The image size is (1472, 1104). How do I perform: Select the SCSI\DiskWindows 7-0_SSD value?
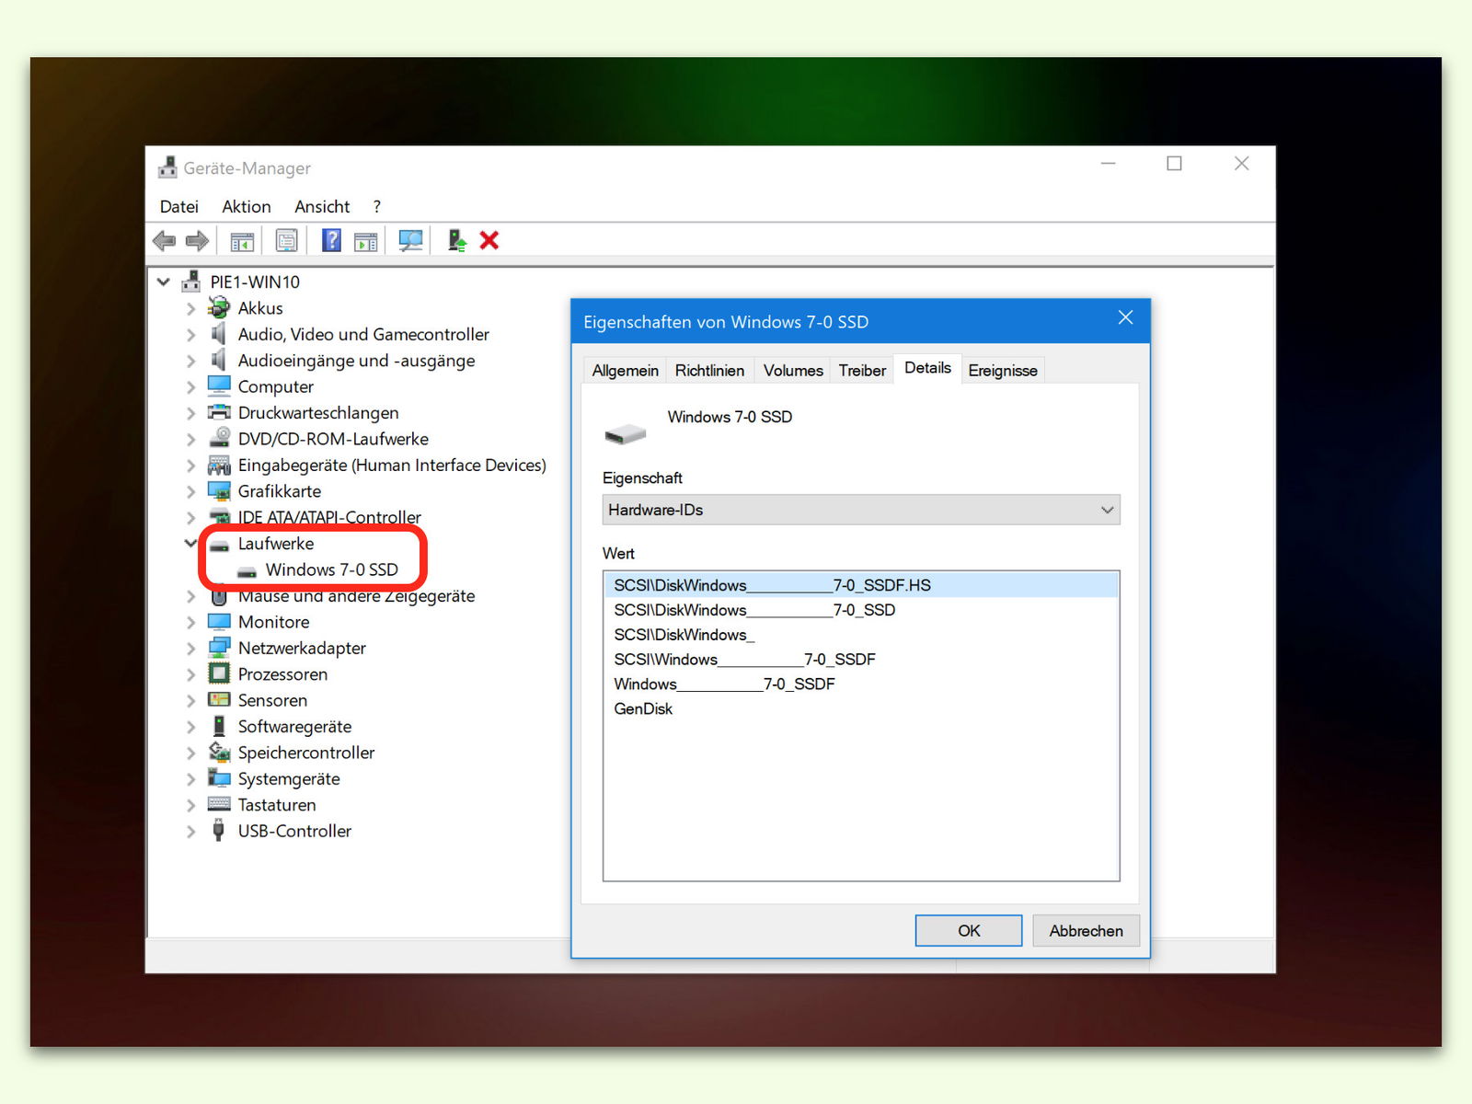(x=754, y=610)
